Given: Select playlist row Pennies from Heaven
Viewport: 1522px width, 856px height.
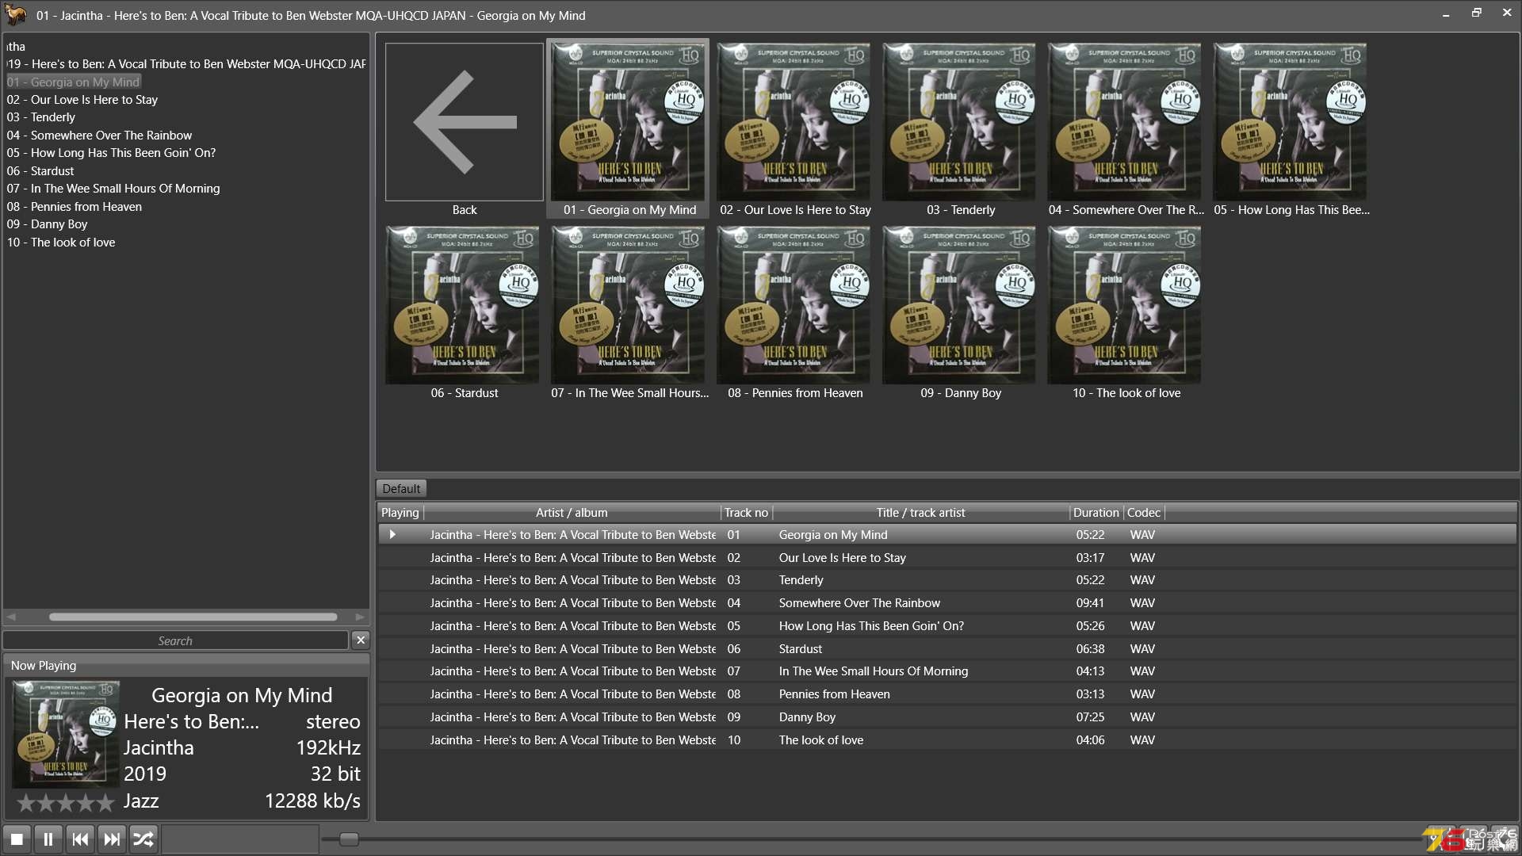Looking at the screenshot, I should (947, 694).
